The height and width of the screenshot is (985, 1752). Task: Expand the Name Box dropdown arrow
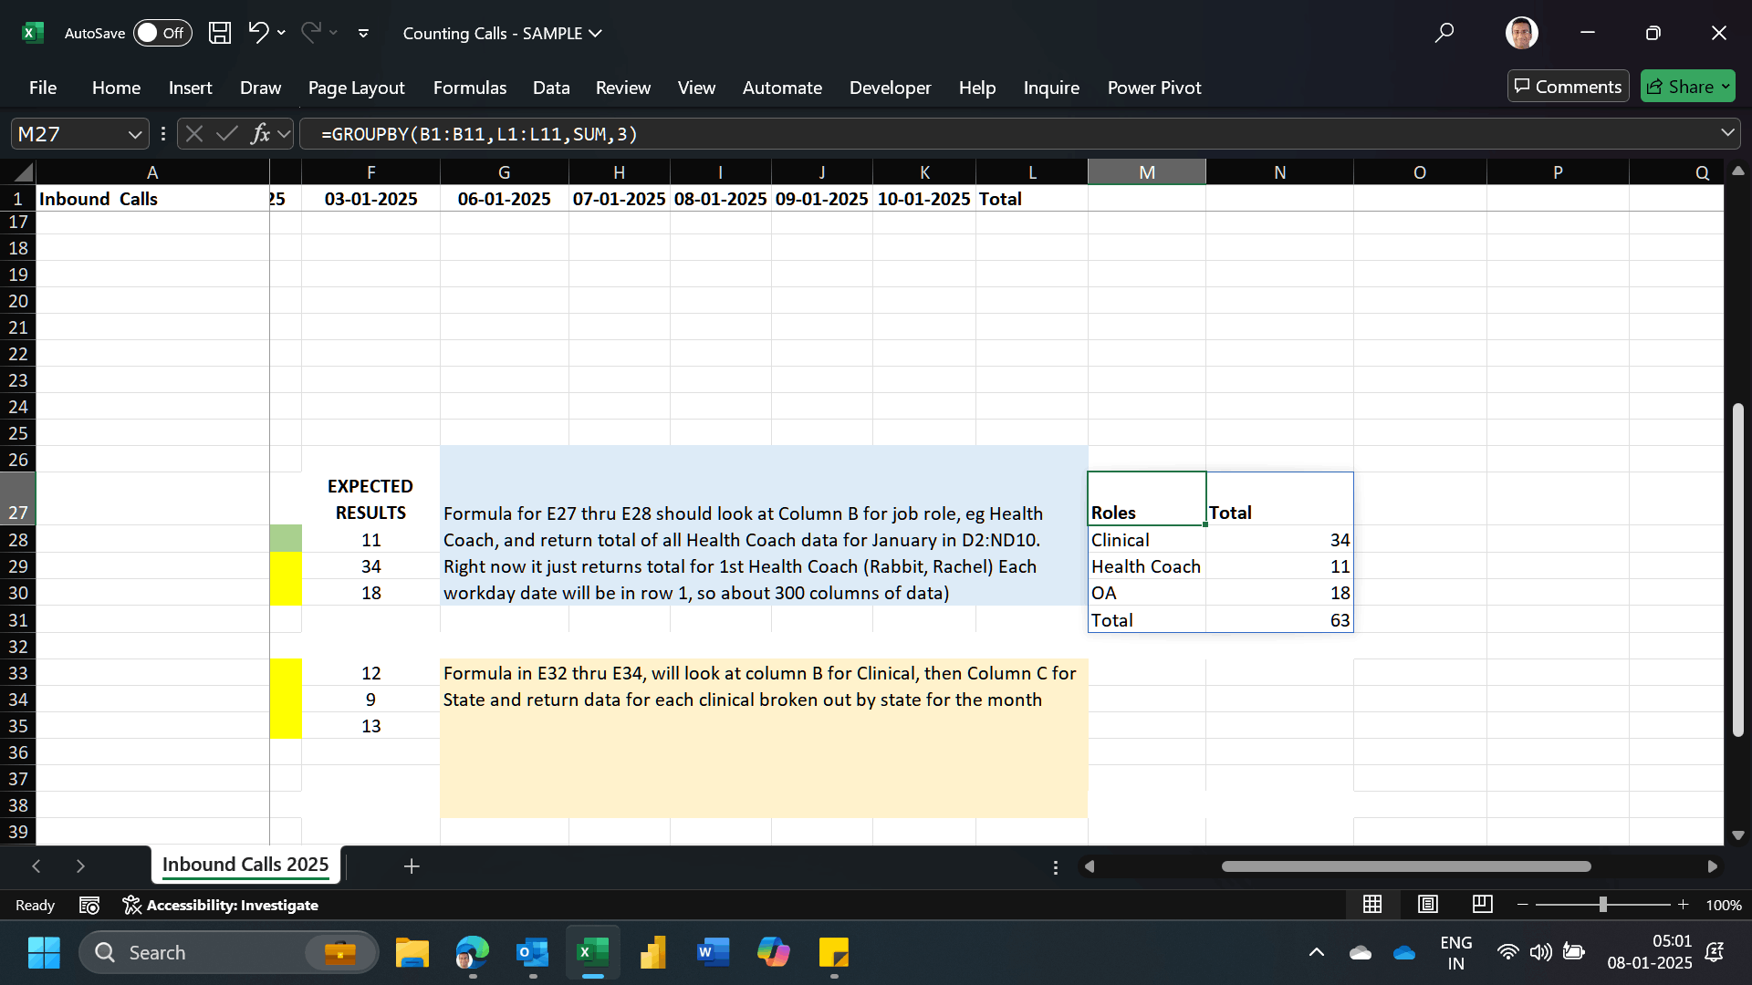click(135, 134)
